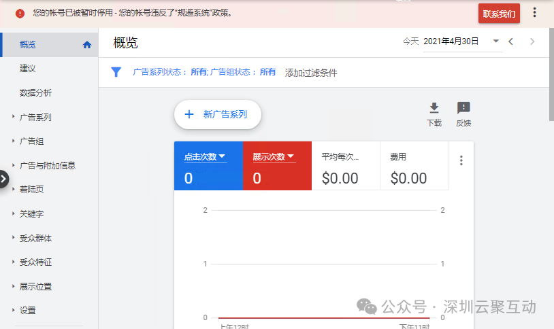Image resolution: width=554 pixels, height=329 pixels.
Task: Go to previous date with left arrow
Action: click(x=511, y=41)
